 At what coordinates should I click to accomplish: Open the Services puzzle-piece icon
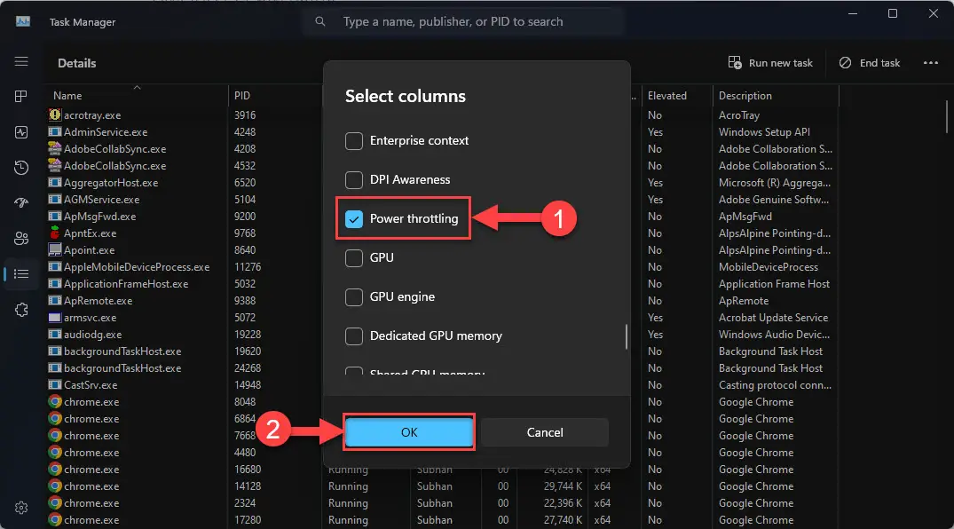click(x=21, y=309)
